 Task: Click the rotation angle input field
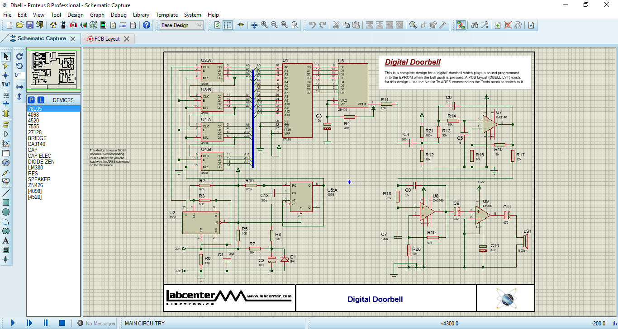coord(19,75)
